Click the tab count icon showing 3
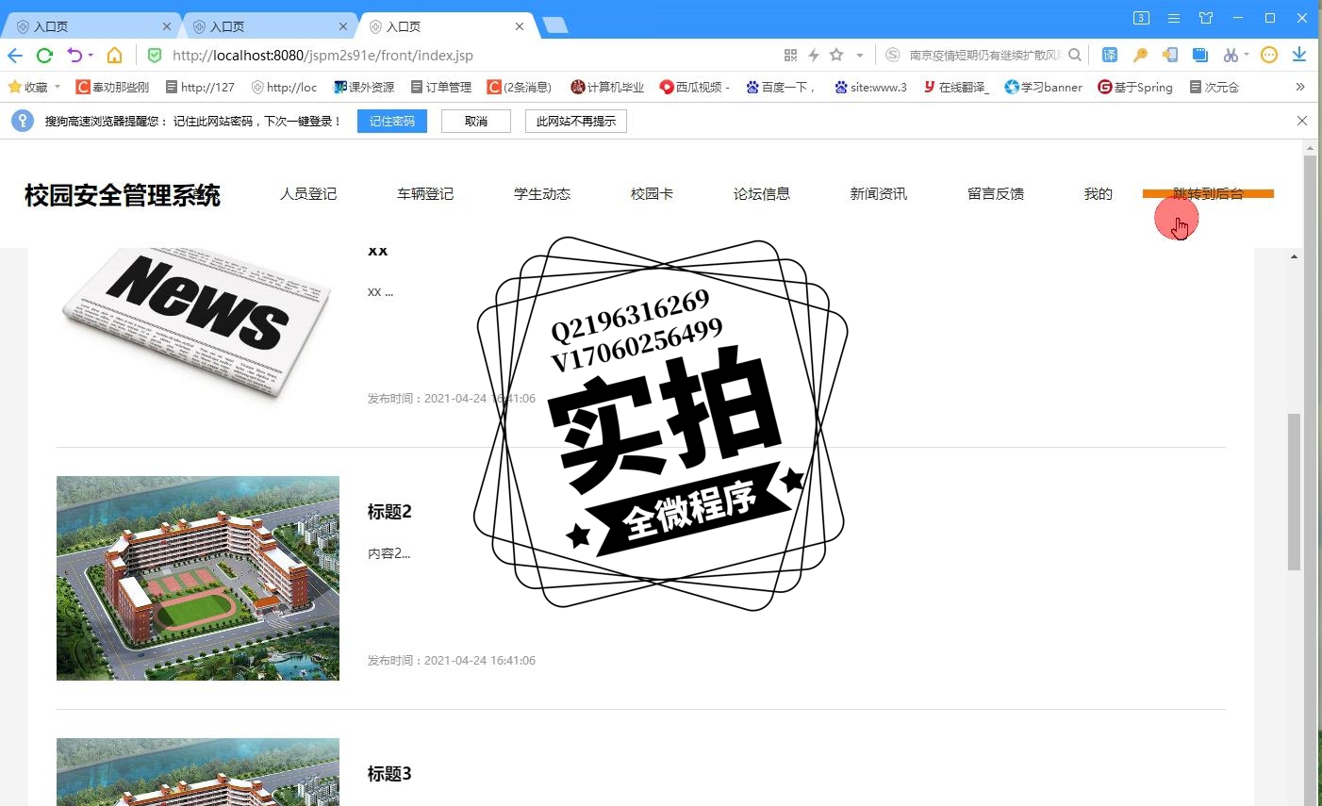Image resolution: width=1322 pixels, height=806 pixels. (x=1141, y=18)
